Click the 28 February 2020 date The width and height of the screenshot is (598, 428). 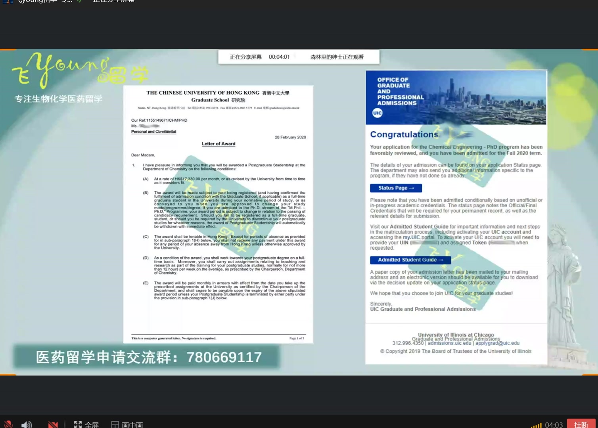[290, 137]
